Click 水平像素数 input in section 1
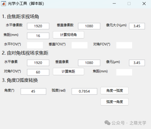 pyautogui.click(x=38, y=26)
